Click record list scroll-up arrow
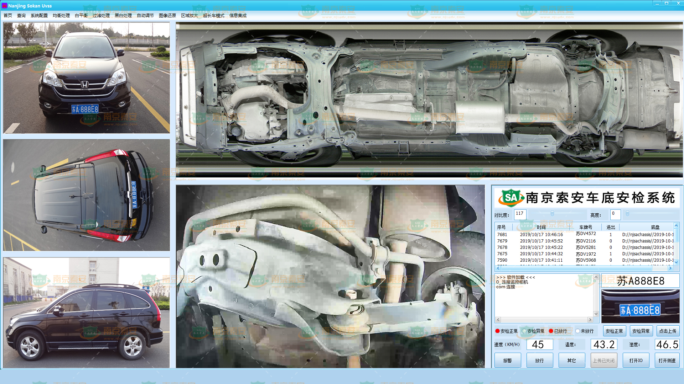This screenshot has height=384, width=684. pos(676,226)
